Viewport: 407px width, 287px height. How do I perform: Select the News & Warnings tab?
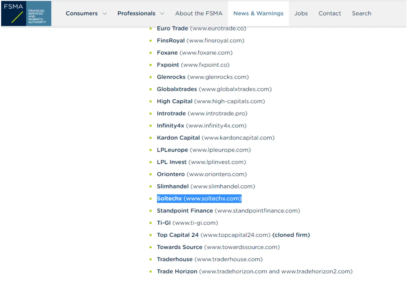tap(258, 13)
